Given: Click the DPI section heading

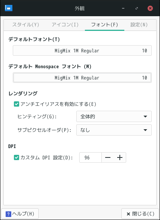Looking at the screenshot, I should 12,147.
